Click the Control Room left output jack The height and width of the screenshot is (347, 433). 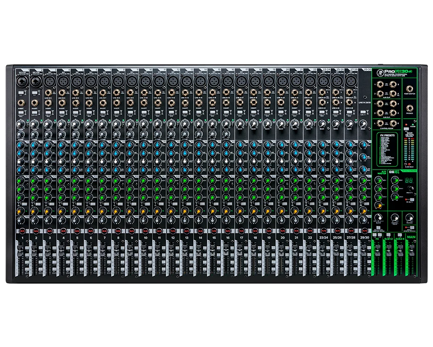pyautogui.click(x=380, y=123)
